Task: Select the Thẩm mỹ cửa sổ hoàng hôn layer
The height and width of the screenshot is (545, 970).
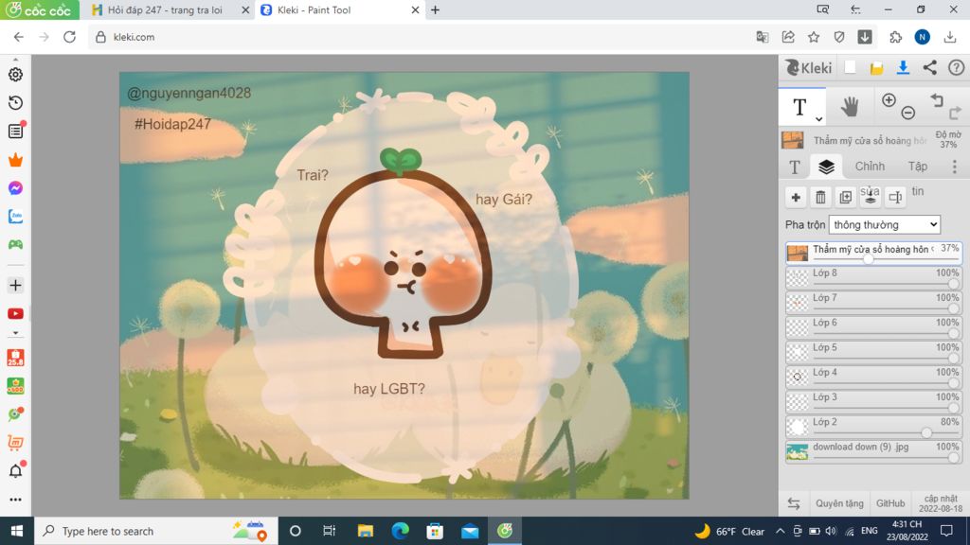Action: 873,253
